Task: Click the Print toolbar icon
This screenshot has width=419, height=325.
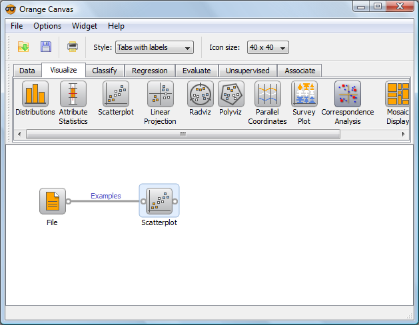Action: [73, 47]
